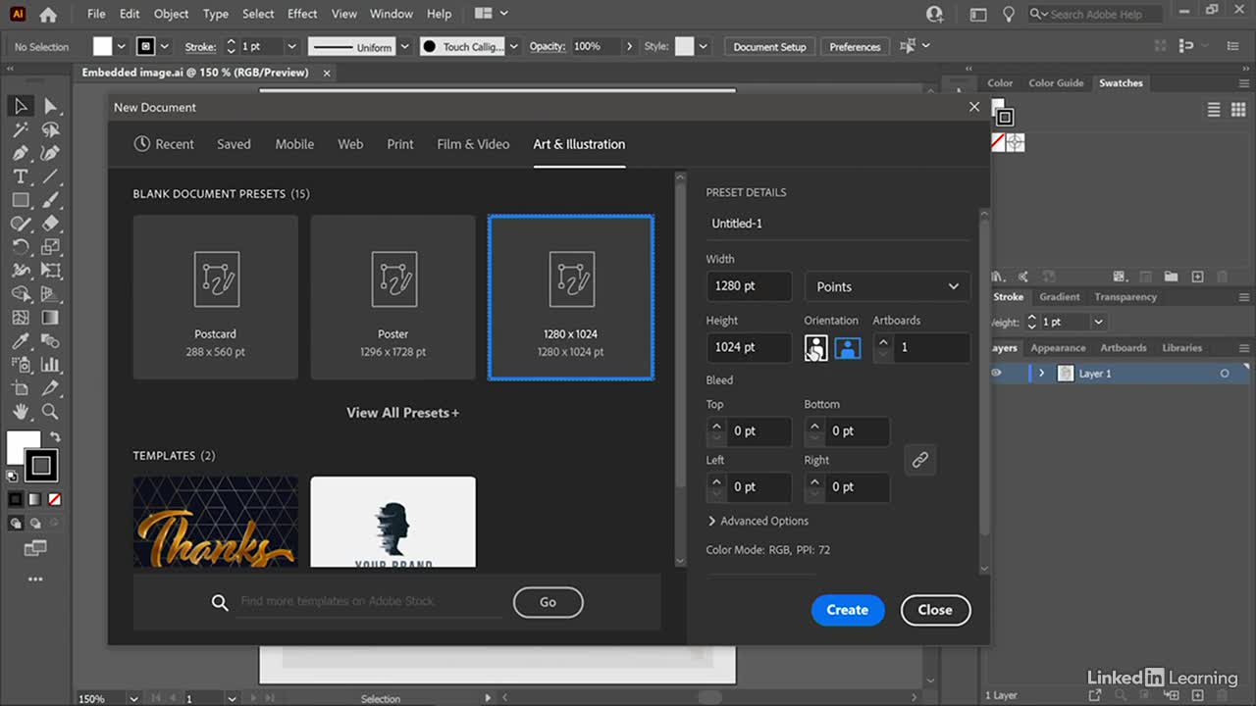
Task: Click the stroke color box in toolbar
Action: click(40, 466)
